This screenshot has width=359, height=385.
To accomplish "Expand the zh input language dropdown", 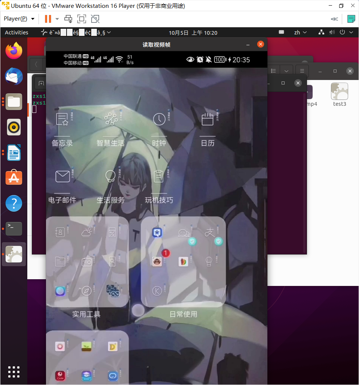I will click(300, 33).
